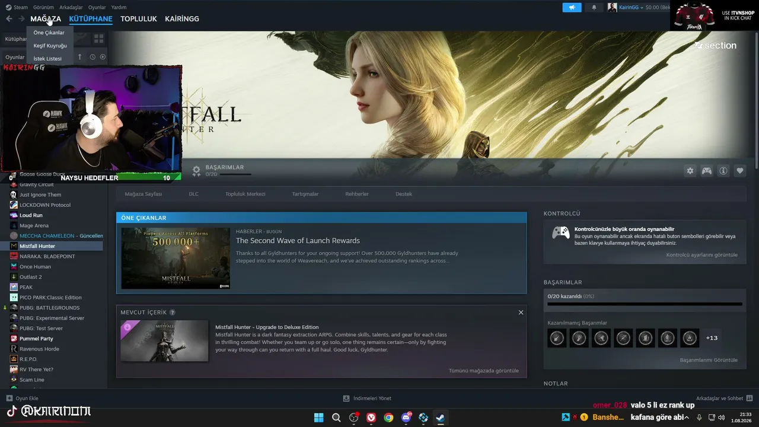Click the page vertical scrollbar

(756, 101)
